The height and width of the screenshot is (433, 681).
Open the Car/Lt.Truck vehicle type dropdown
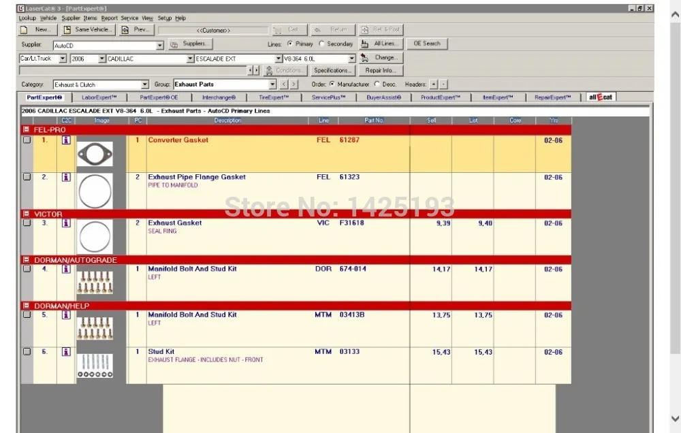point(63,59)
